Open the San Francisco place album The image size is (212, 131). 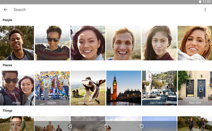point(159,88)
